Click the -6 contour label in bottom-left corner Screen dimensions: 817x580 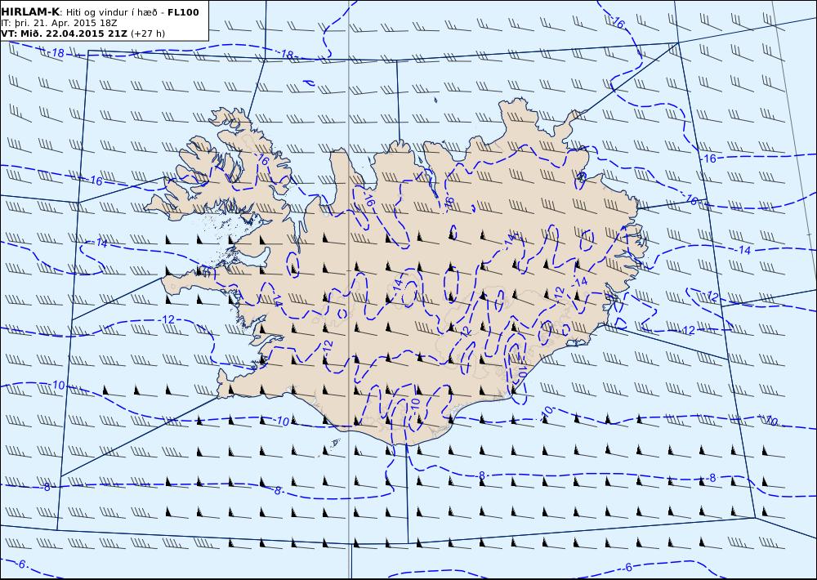pyautogui.click(x=20, y=564)
